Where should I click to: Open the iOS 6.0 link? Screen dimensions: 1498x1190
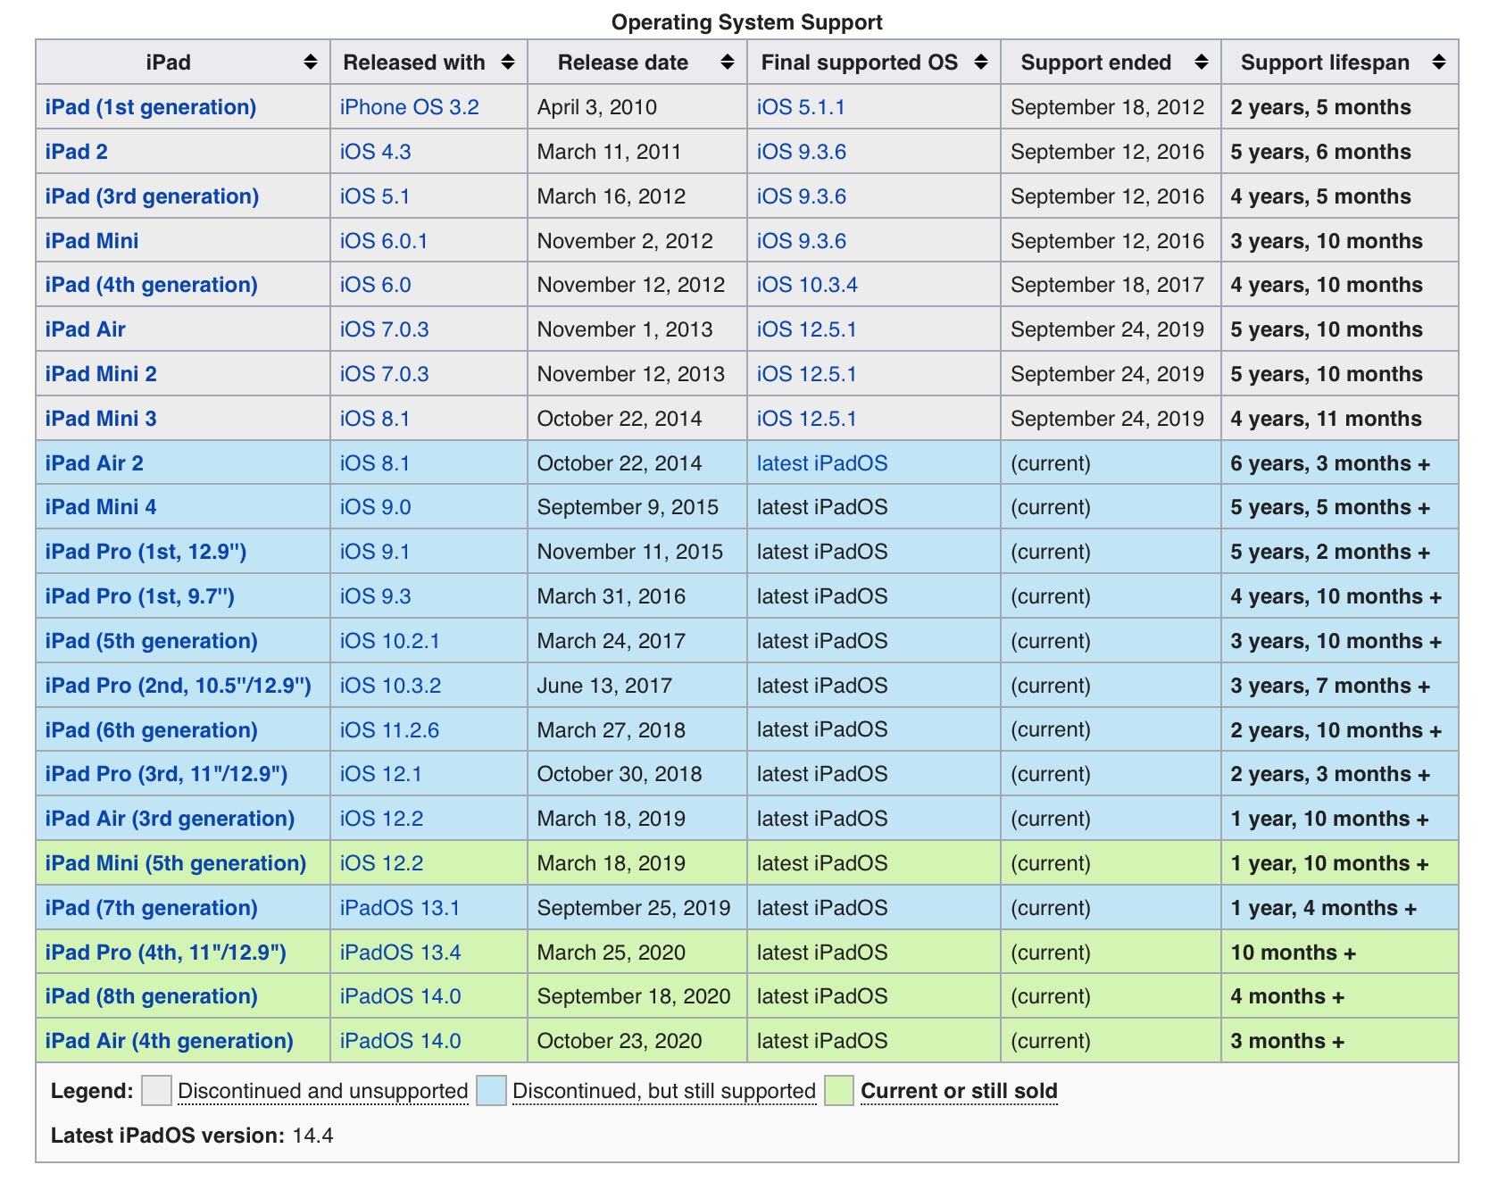tap(376, 285)
